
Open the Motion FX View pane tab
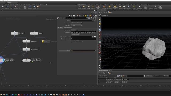point(136,10)
